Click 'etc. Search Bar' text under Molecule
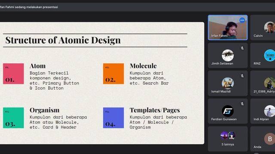275x154 pixels. [149, 83]
